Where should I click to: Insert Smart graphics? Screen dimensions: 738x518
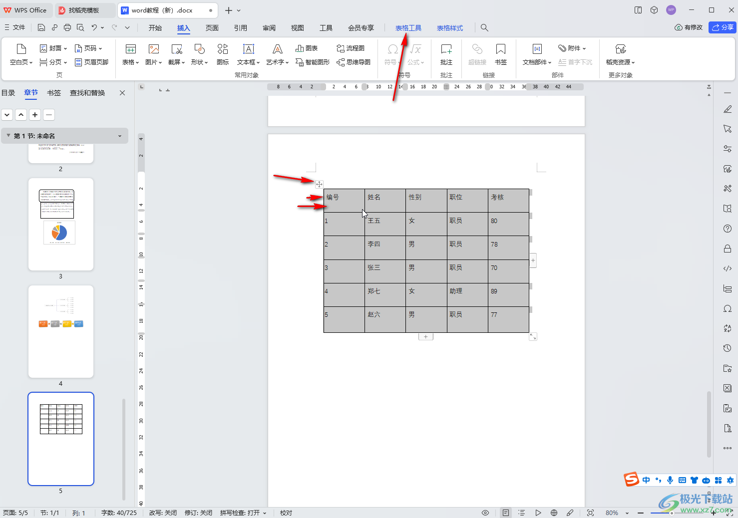tap(313, 62)
